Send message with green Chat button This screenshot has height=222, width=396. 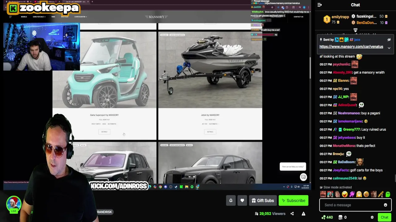point(384,217)
